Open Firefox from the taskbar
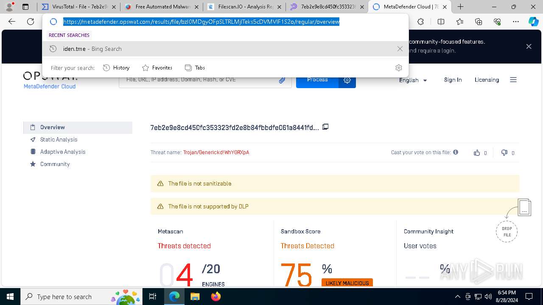Screen dimensions: 543x305 point(216,297)
